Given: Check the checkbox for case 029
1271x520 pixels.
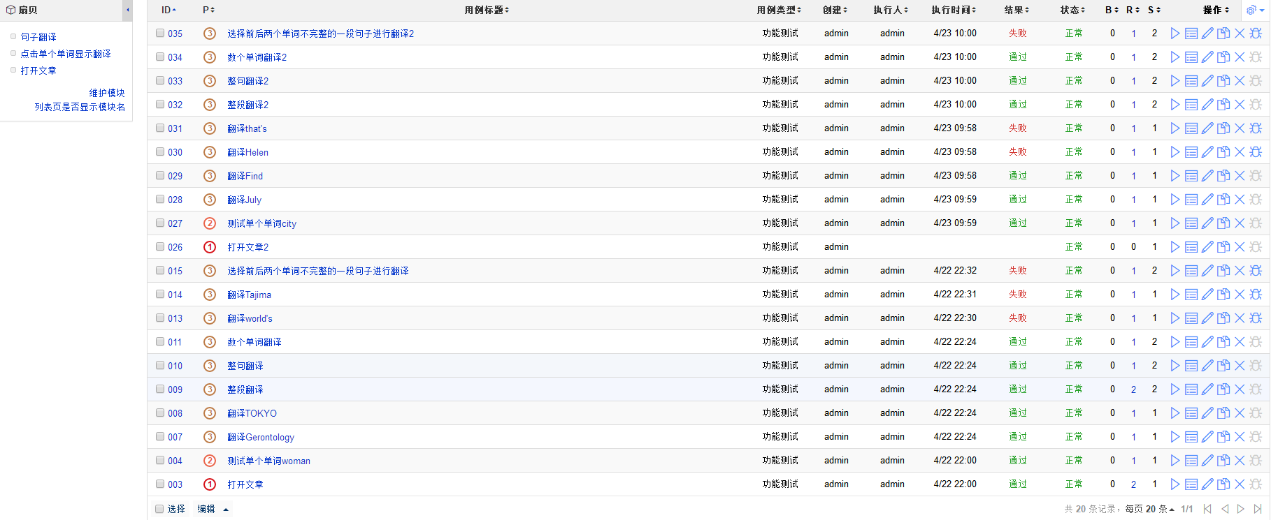Looking at the screenshot, I should [x=160, y=176].
